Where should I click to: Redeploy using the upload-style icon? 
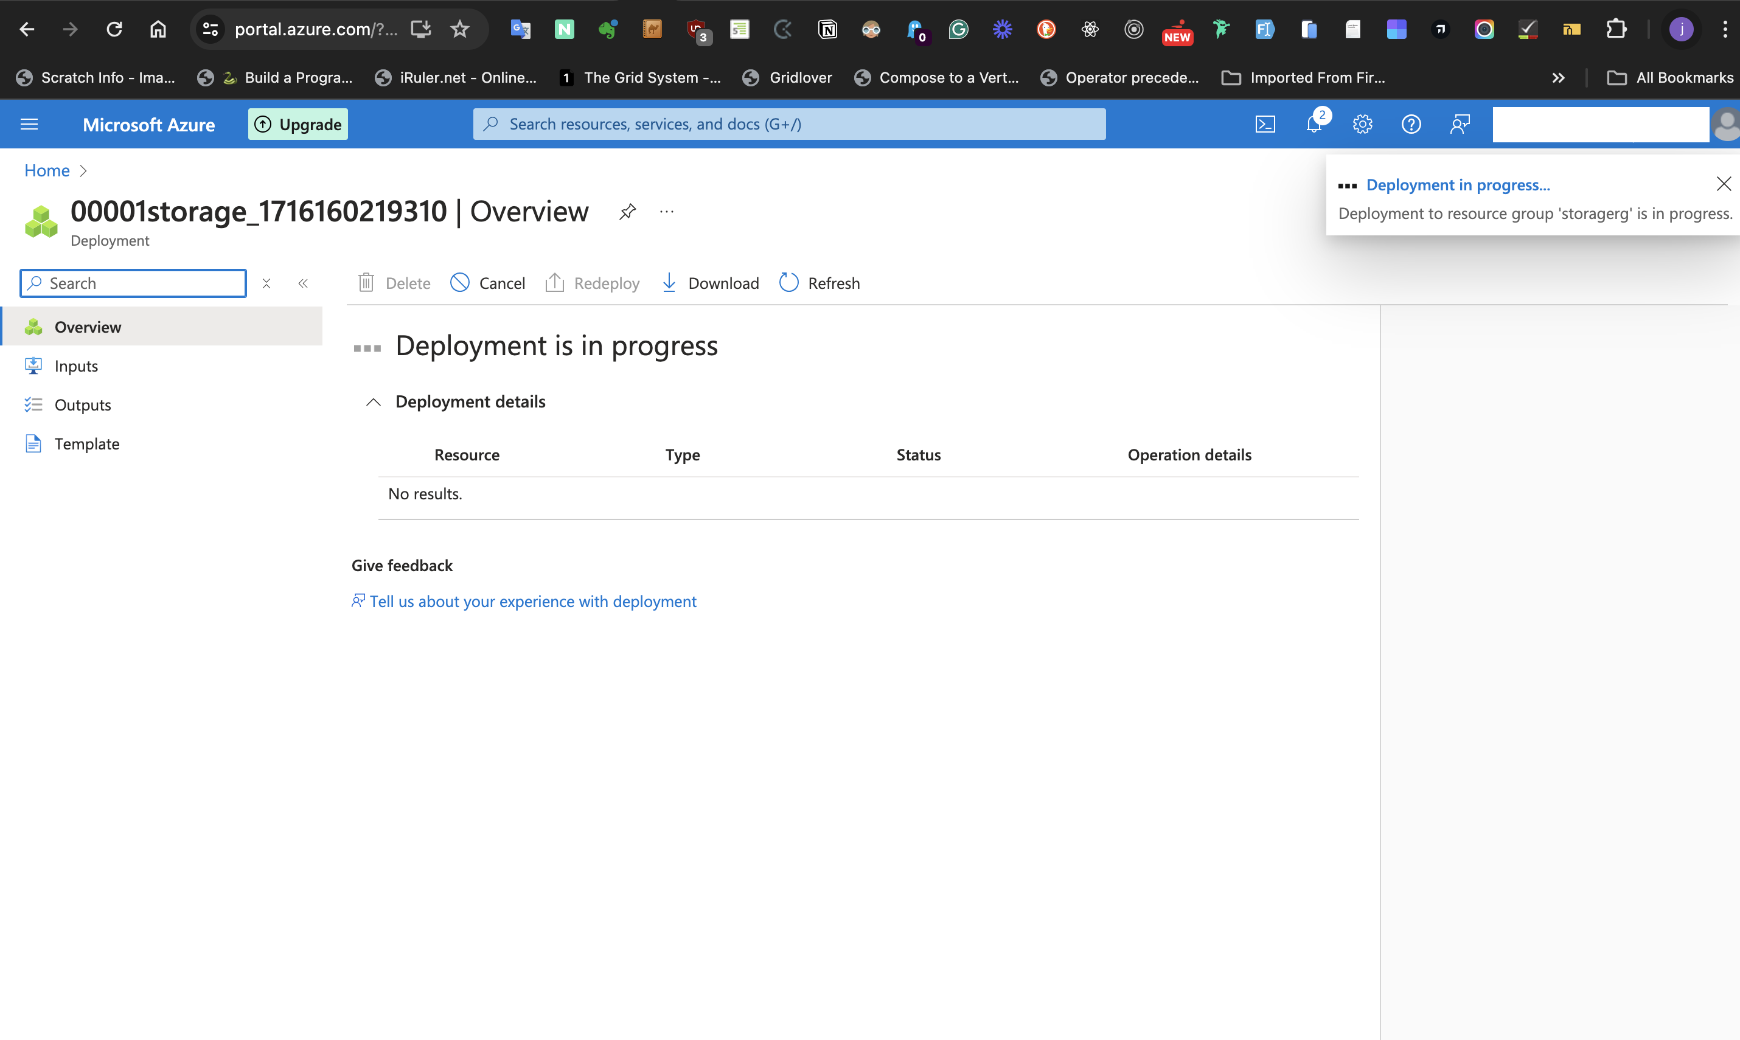(592, 282)
